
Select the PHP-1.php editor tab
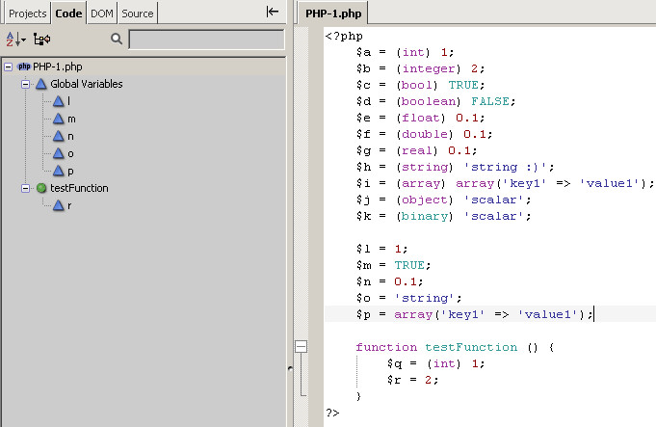coord(333,13)
